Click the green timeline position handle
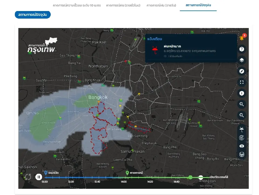This screenshot has height=195, width=259. coord(190,177)
